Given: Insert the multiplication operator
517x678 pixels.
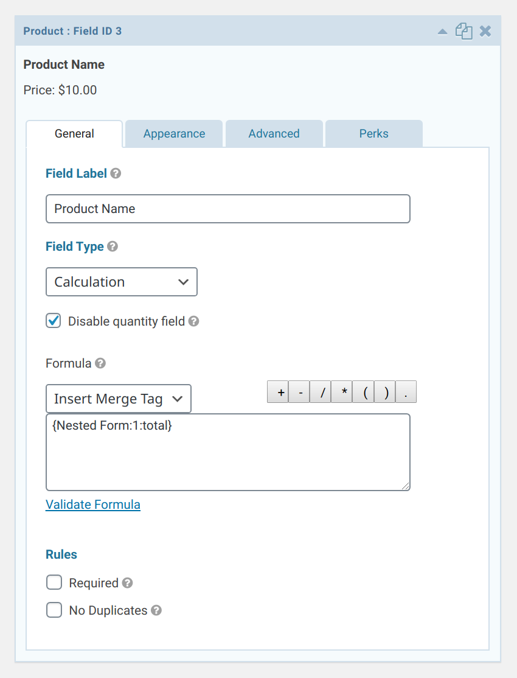Looking at the screenshot, I should [x=341, y=391].
